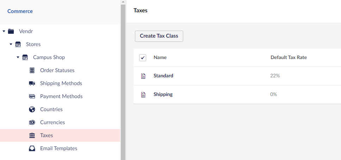
Task: Click the Payment Methods card icon
Action: coord(32,96)
